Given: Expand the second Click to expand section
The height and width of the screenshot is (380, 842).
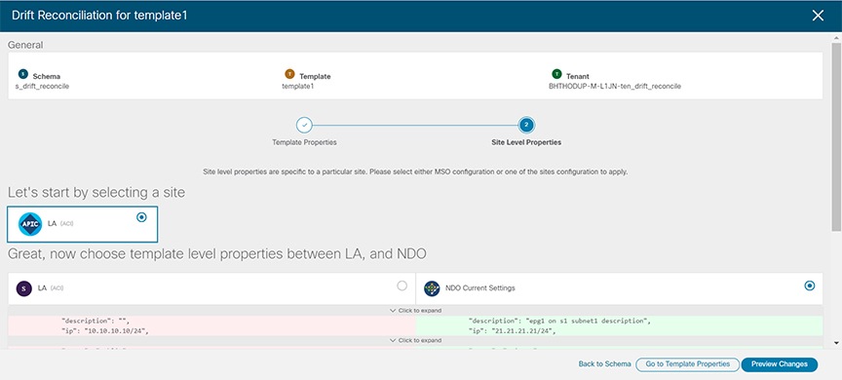Looking at the screenshot, I should pos(415,340).
